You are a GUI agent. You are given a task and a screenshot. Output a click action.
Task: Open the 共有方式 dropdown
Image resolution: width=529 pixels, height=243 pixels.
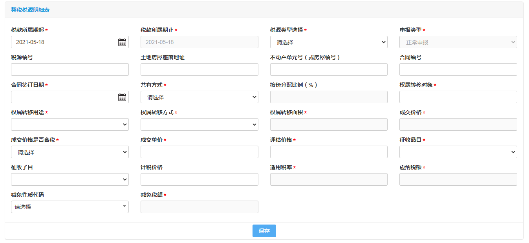click(199, 97)
